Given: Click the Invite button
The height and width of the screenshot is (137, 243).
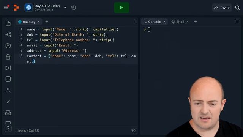Looking at the screenshot, I should [222, 8].
